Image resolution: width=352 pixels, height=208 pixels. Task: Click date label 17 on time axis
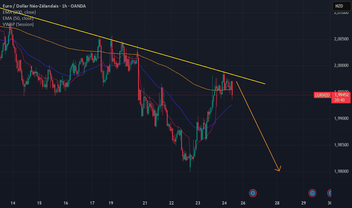coord(92,203)
